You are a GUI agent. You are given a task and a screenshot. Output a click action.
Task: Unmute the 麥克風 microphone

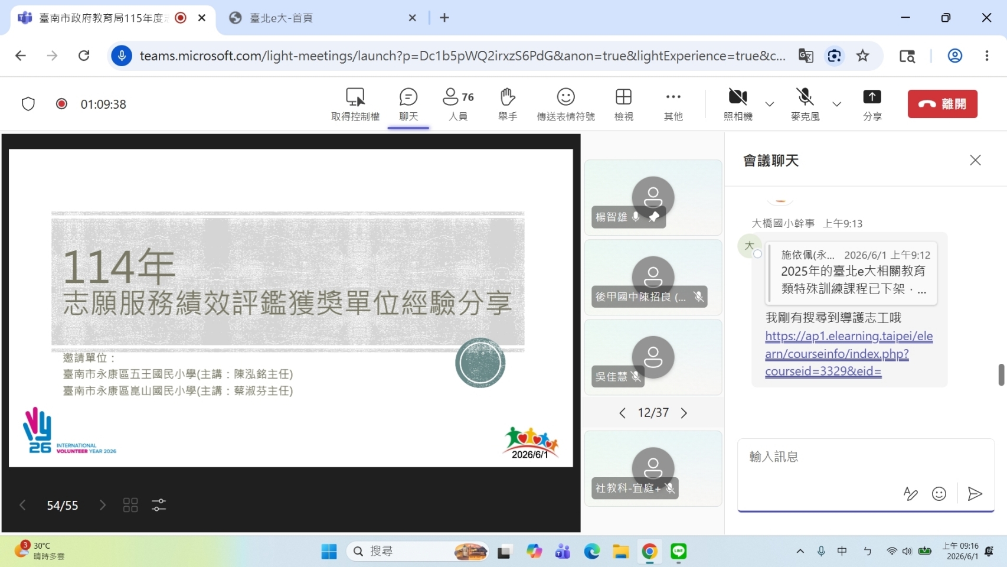[805, 104]
